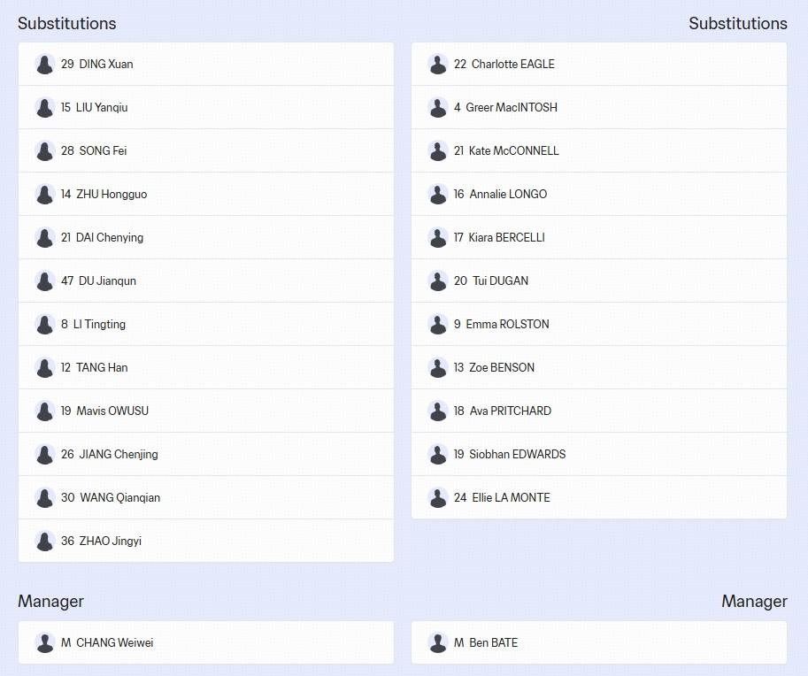Click avatar icon for Greer MacINTOSH
The width and height of the screenshot is (808, 676).
click(x=438, y=108)
